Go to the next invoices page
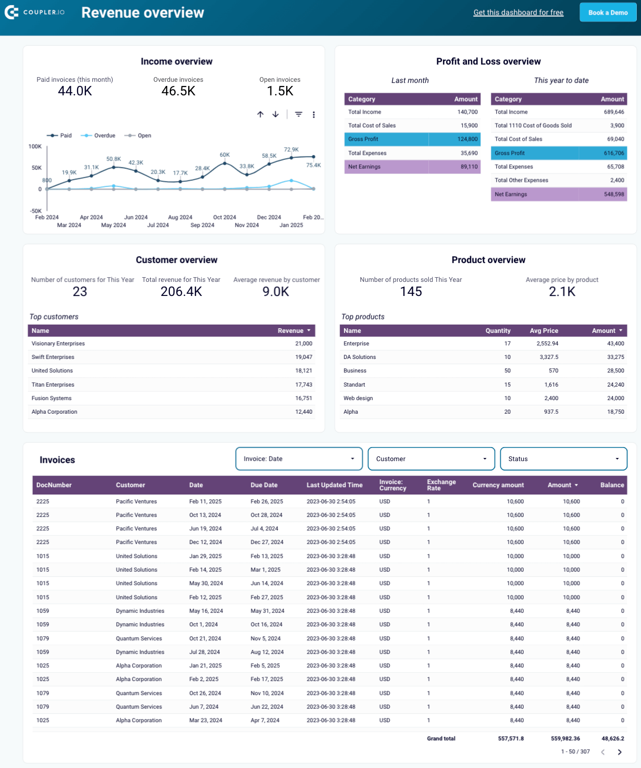The width and height of the screenshot is (641, 768). [620, 752]
